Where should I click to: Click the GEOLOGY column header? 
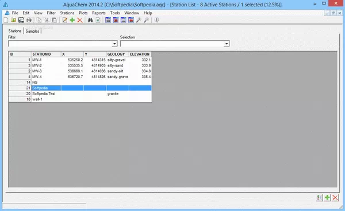pyautogui.click(x=118, y=54)
